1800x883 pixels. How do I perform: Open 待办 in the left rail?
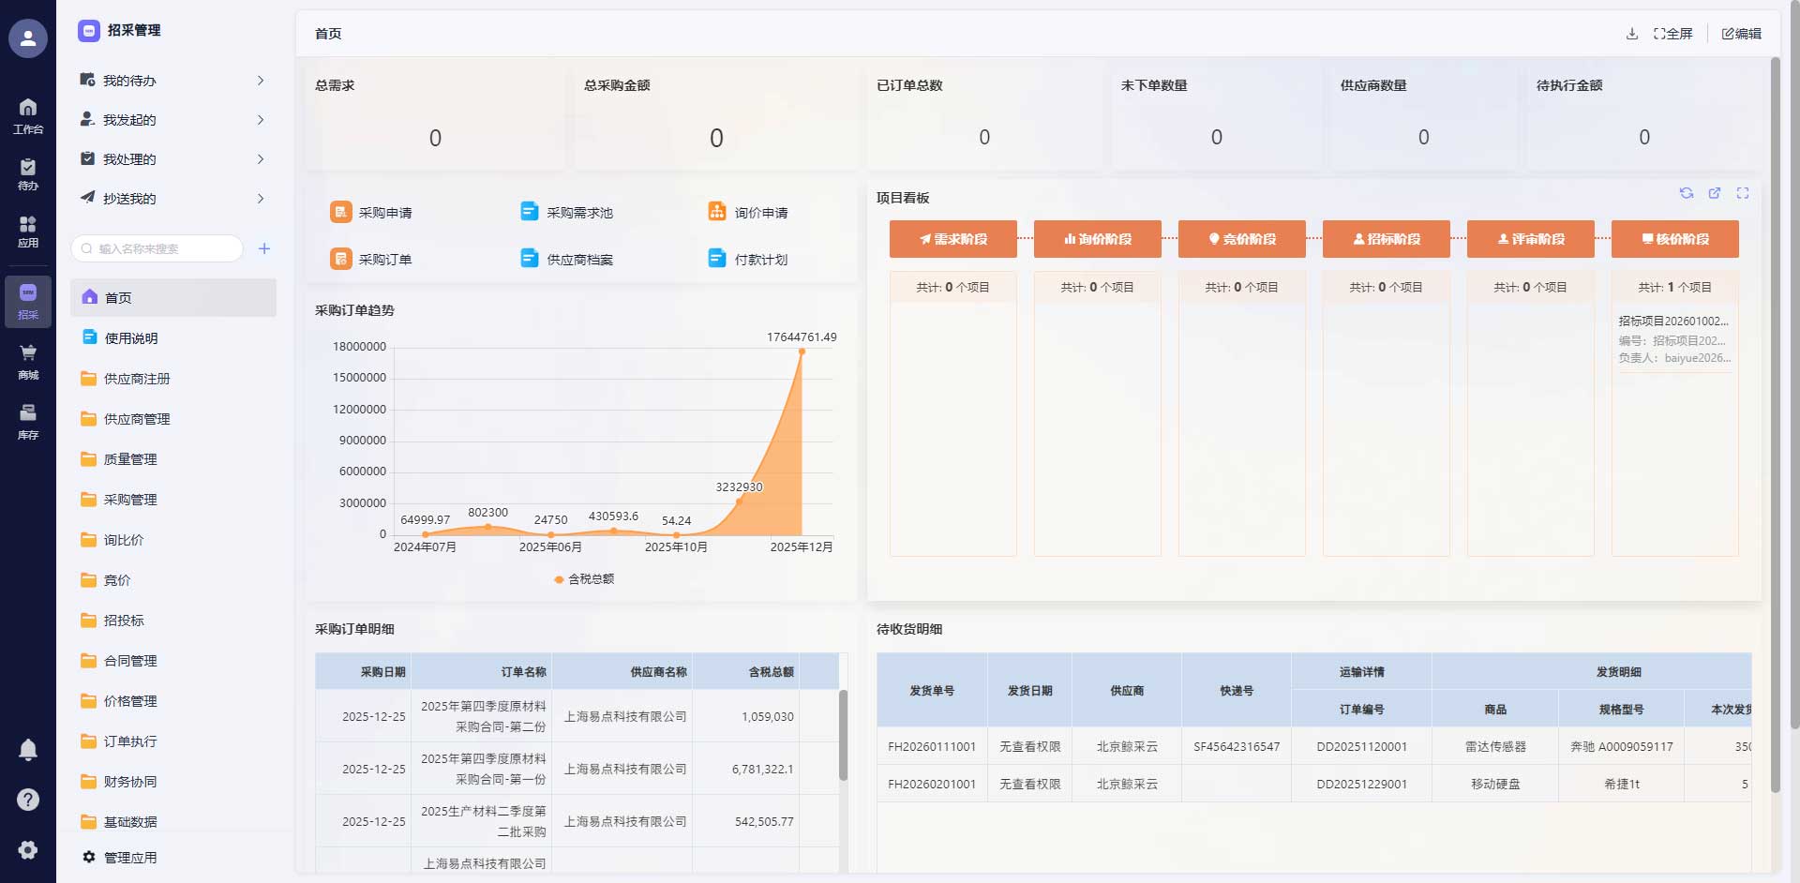click(28, 174)
